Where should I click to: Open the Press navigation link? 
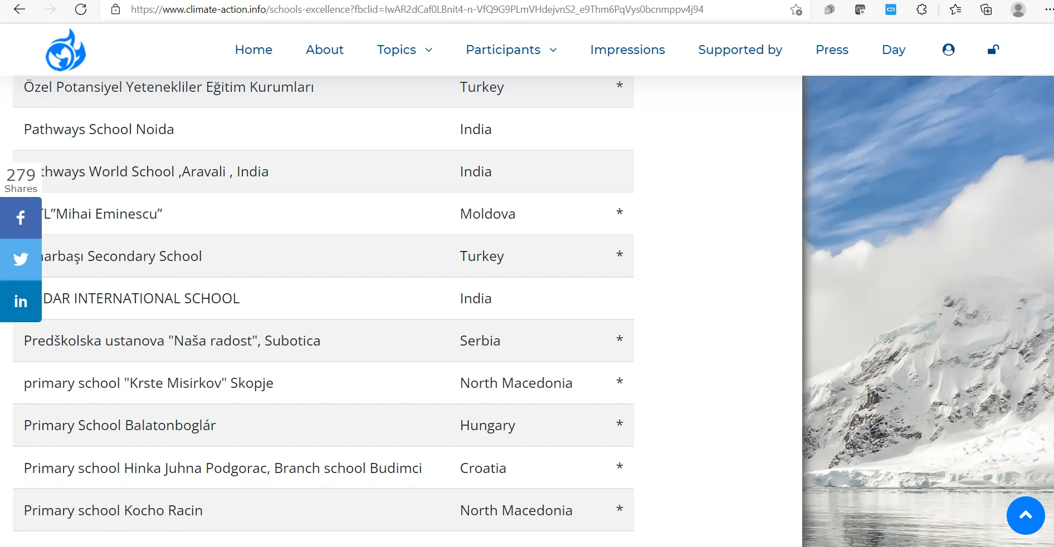(x=832, y=50)
